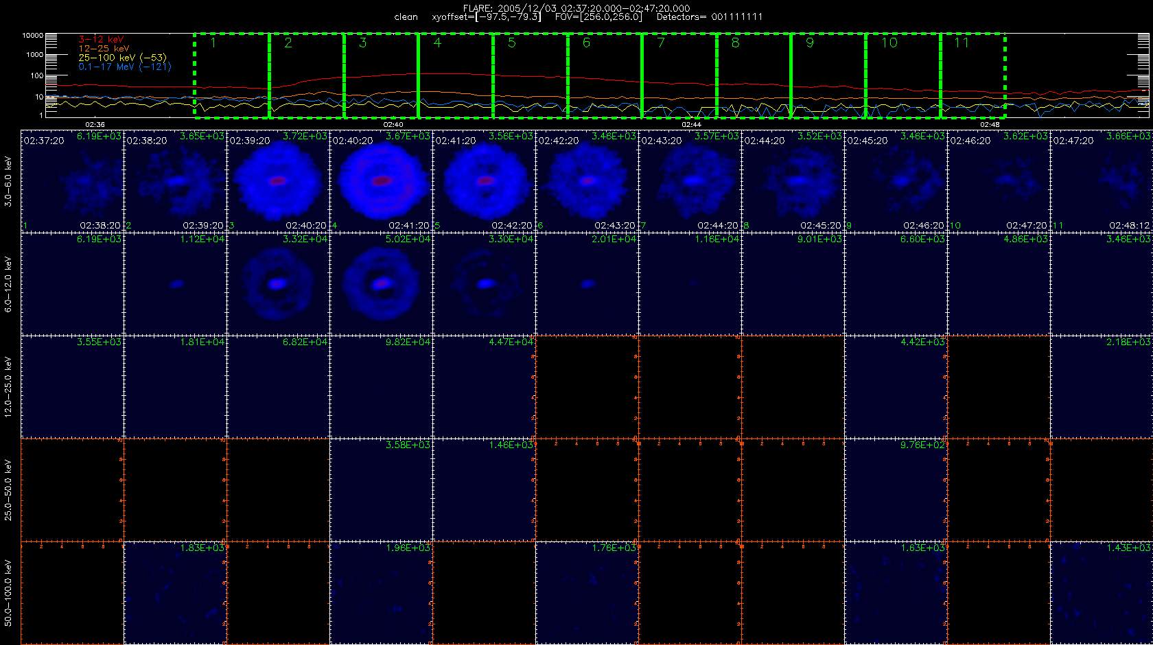
Task: Click the 2.18E+03 peak value label
Action: click(x=1128, y=342)
